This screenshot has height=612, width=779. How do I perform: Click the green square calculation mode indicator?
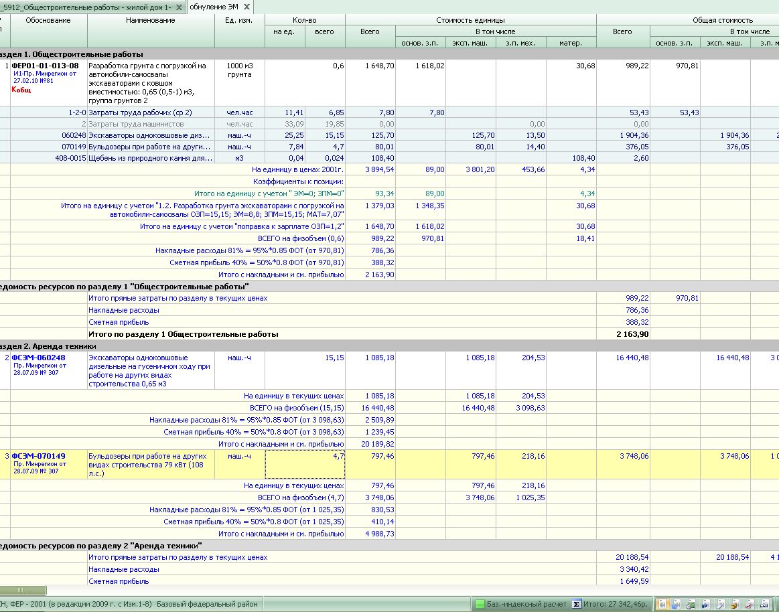coord(480,604)
